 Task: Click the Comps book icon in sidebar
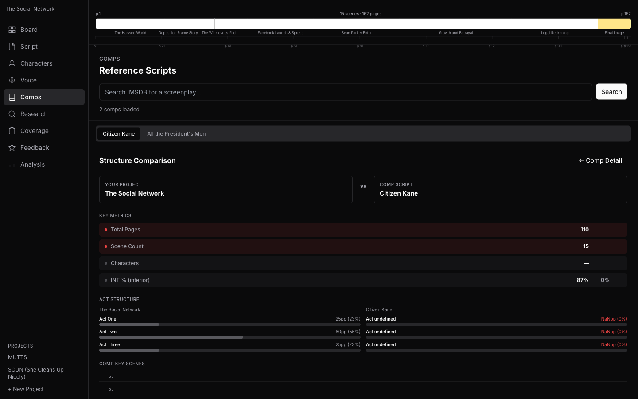[x=12, y=97]
